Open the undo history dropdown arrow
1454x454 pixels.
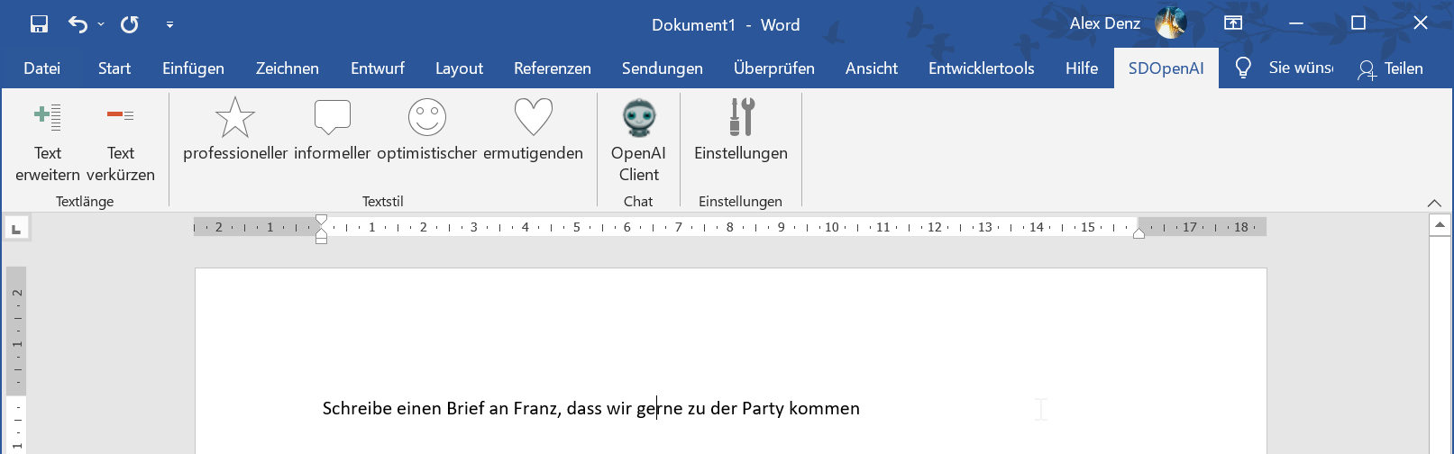coord(101,24)
